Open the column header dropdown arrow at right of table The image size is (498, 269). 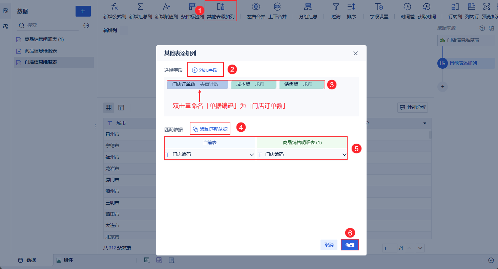(x=425, y=124)
